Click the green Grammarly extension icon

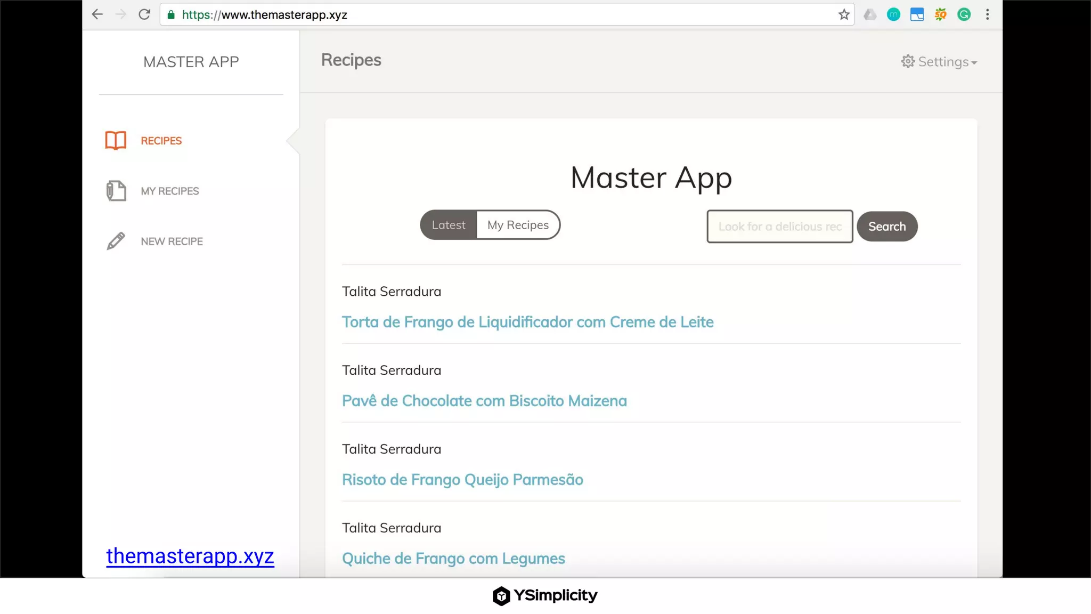point(964,14)
